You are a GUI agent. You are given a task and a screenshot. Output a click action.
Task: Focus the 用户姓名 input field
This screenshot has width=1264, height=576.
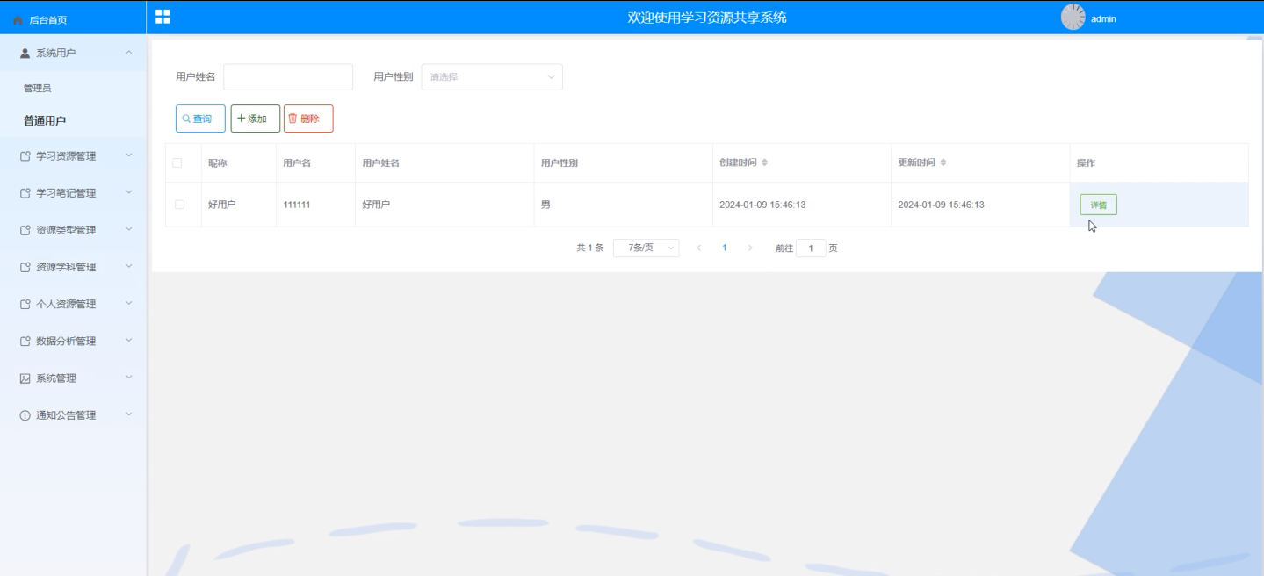click(288, 77)
